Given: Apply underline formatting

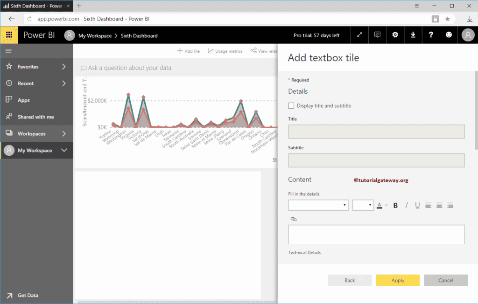Looking at the screenshot, I should tap(417, 205).
